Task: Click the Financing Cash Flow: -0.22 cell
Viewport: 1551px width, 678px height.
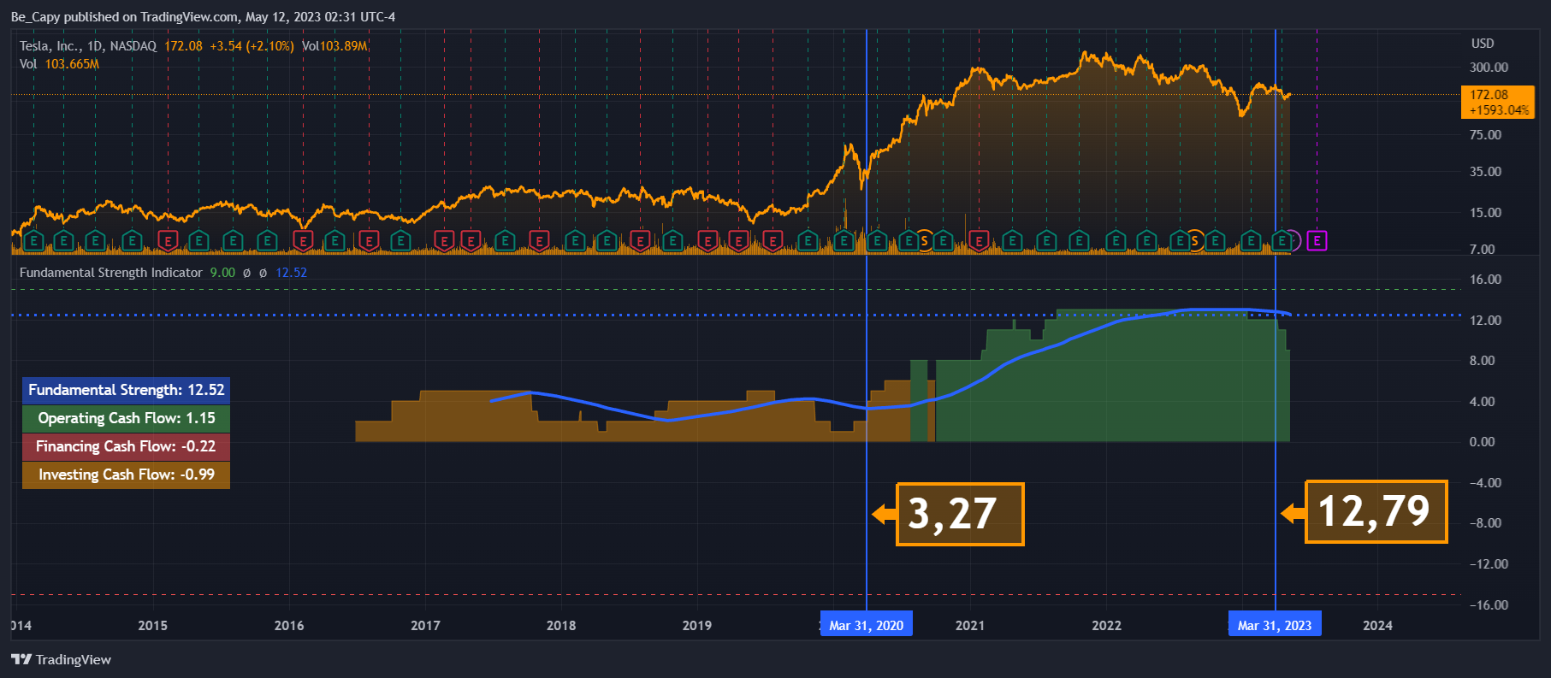Action: [x=127, y=446]
